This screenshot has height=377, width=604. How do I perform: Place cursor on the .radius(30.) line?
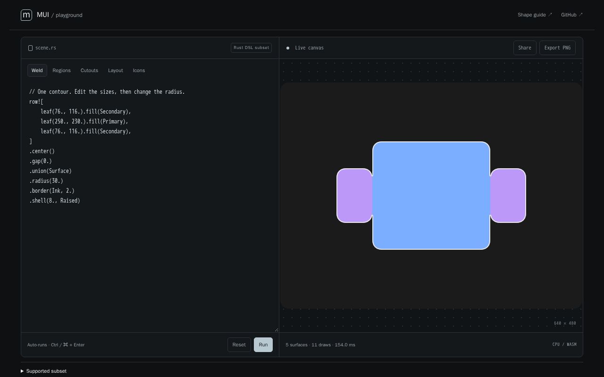[46, 181]
